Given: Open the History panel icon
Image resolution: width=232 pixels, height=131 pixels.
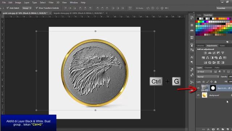Looking at the screenshot, I should (192, 18).
